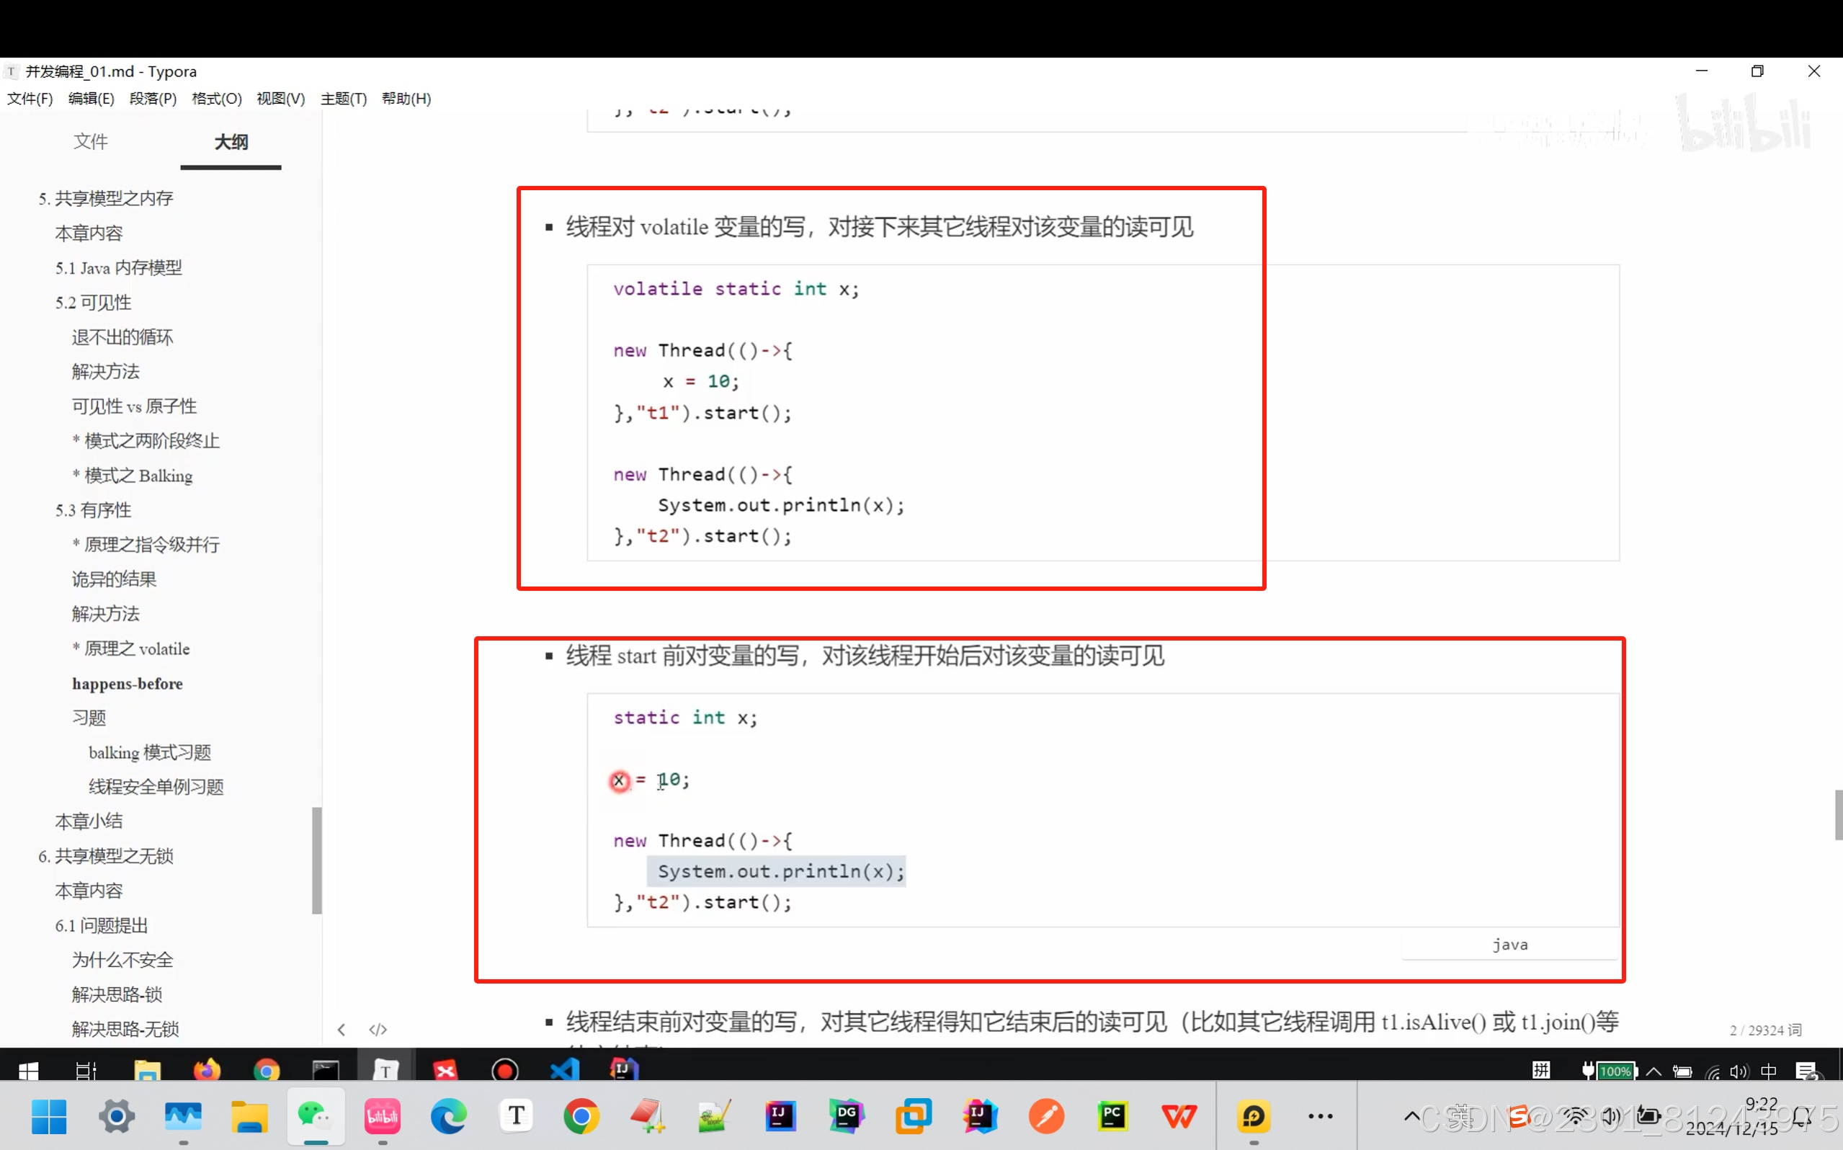
Task: Select the happens-before outline item
Action: click(127, 684)
